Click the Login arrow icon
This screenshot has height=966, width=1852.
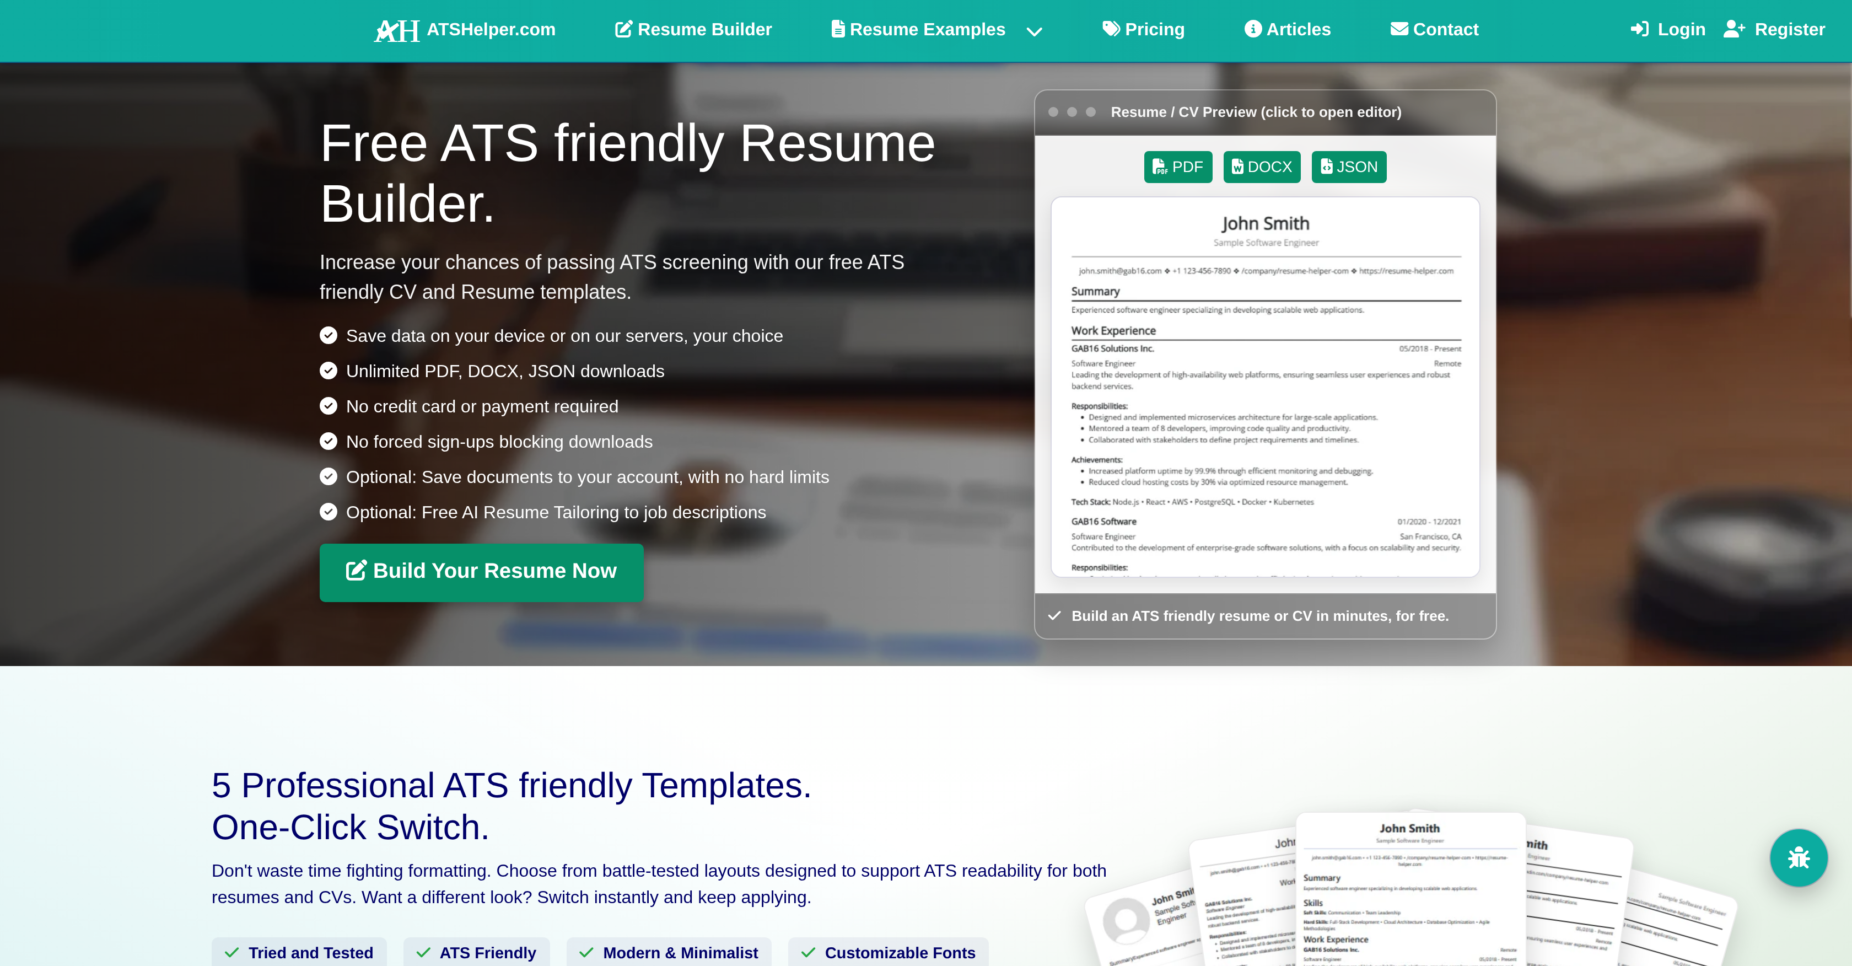tap(1639, 29)
